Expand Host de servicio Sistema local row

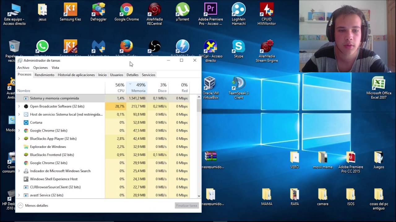(19, 114)
